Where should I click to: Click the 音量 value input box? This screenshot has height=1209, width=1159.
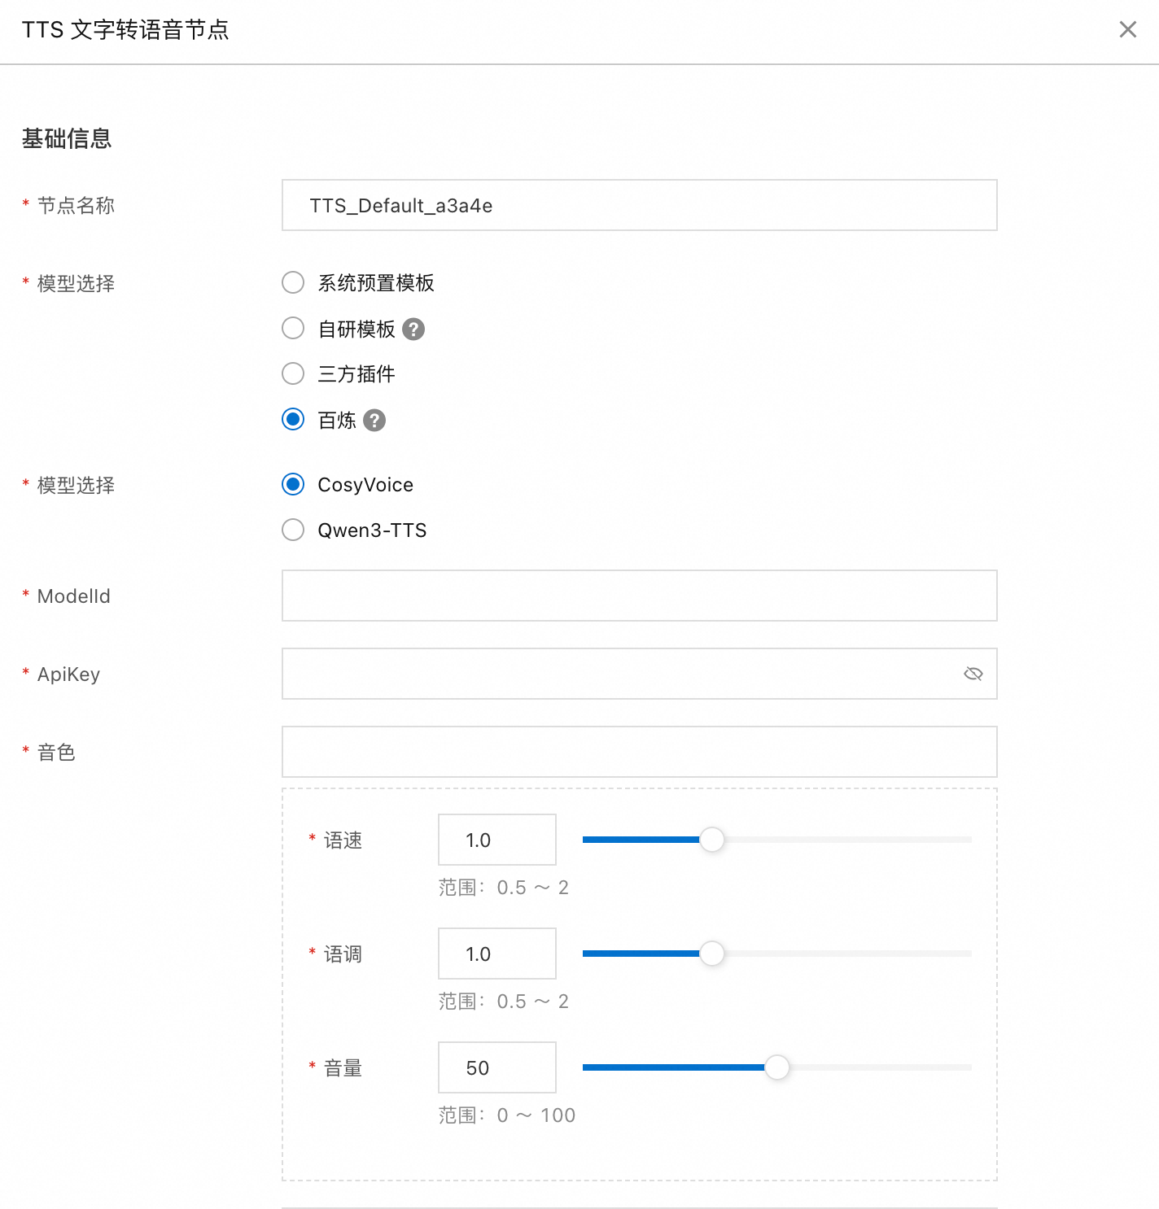click(x=497, y=1067)
